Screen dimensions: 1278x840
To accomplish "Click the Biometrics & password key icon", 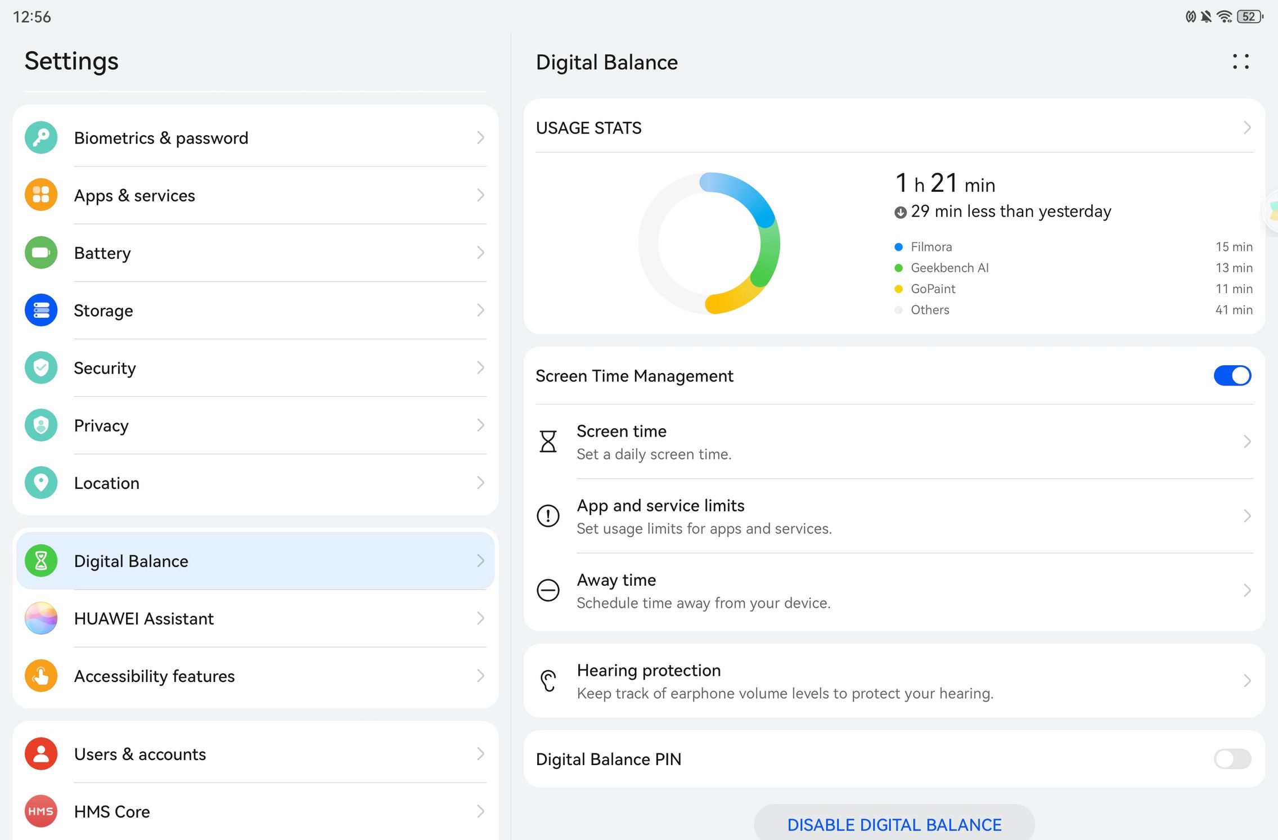I will point(41,138).
